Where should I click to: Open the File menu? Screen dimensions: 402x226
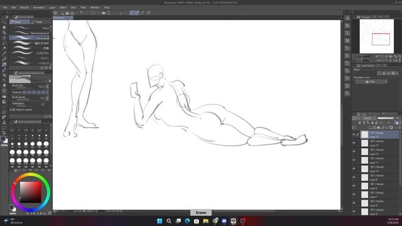click(x=5, y=8)
